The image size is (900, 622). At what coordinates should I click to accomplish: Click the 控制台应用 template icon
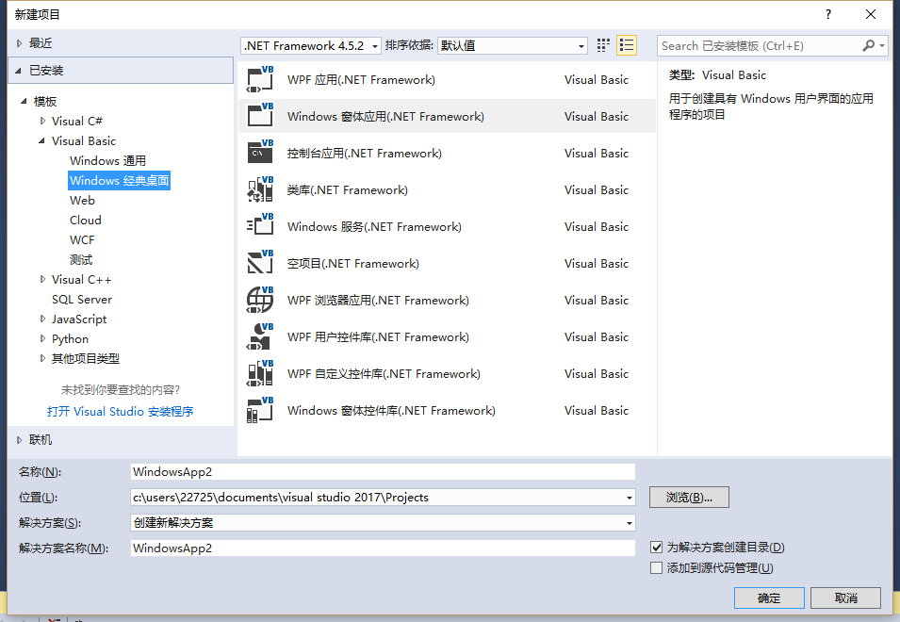point(260,154)
